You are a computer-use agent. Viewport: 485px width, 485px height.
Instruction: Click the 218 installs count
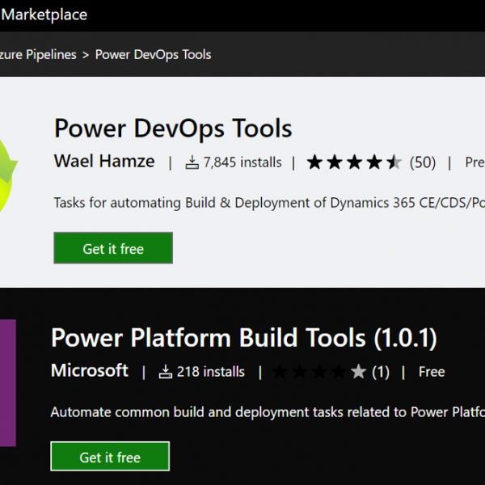(x=211, y=372)
